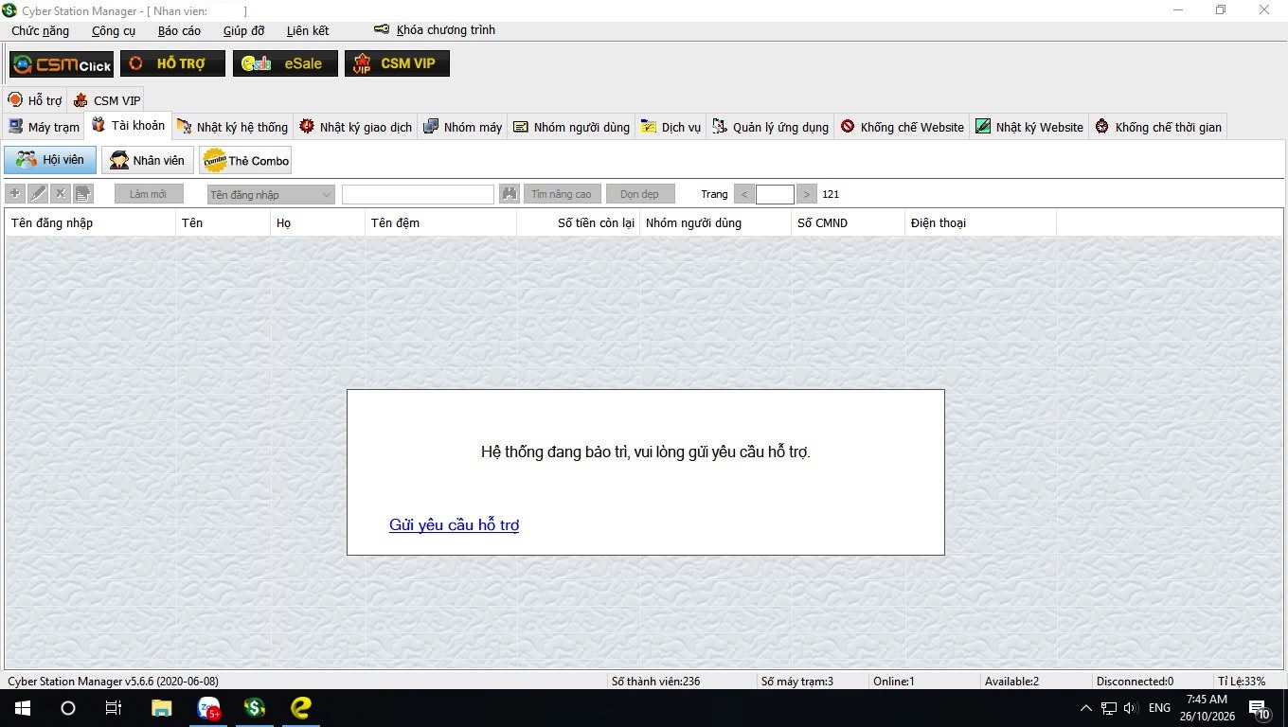Open Task View on the taskbar

[x=113, y=708]
